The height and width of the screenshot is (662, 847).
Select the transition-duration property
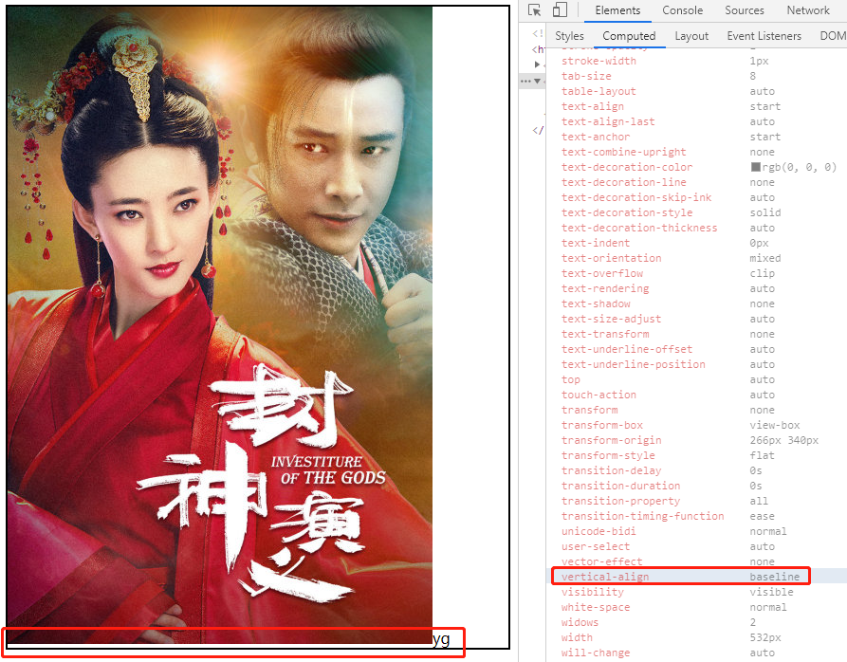click(620, 486)
